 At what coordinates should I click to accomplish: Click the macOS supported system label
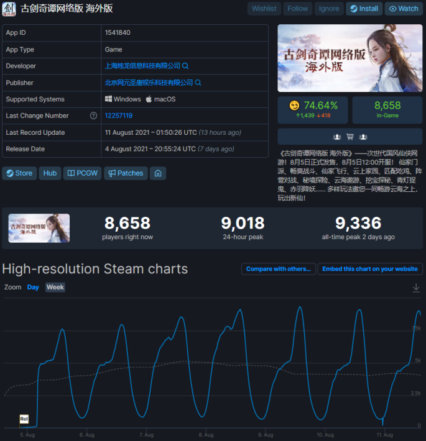click(160, 99)
